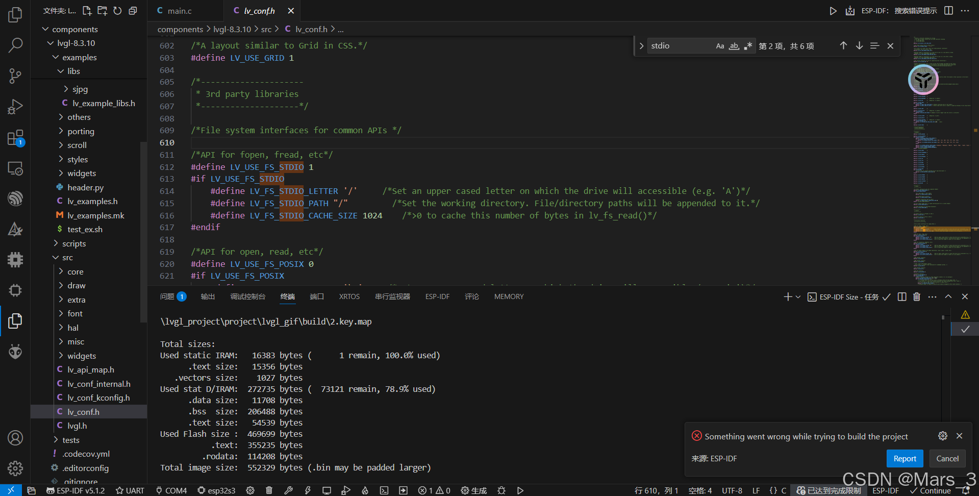Open lvgl.h file in explorer
This screenshot has width=979, height=496.
[77, 426]
